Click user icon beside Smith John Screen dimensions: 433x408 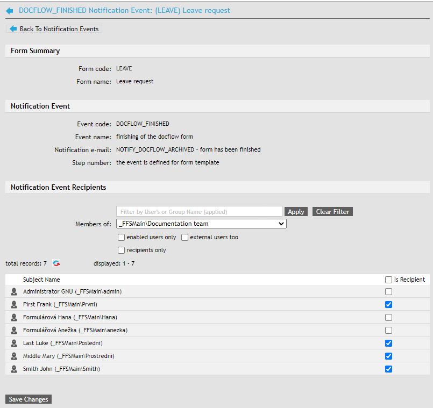click(x=14, y=369)
